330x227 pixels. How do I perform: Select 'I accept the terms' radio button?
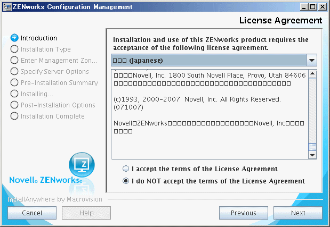point(126,169)
